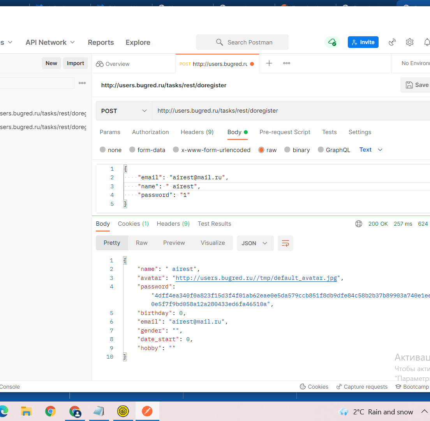Switch response view to Preview
Screen dimensions: 430x421
(x=174, y=243)
